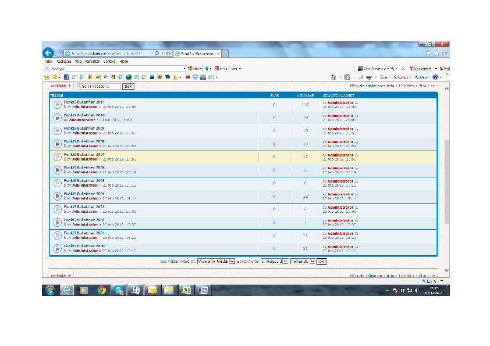
Task: Click the browser forward arrow button
Action: (59, 53)
